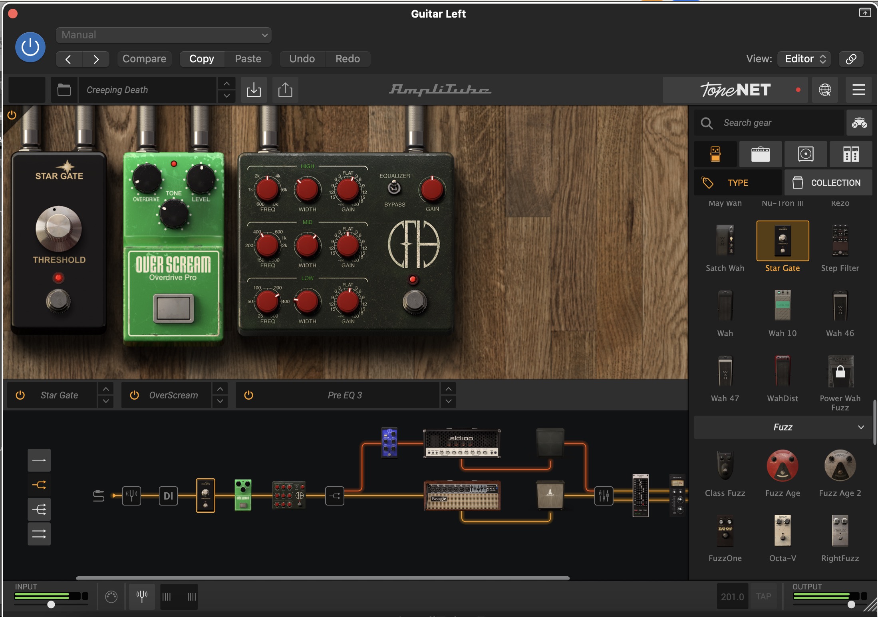Stomp the OverScream footswitch
878x617 pixels.
point(173,308)
